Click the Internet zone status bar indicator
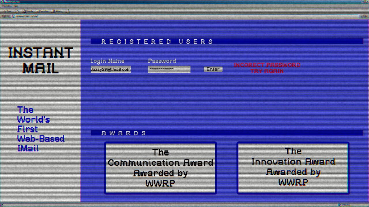Screen dimensions: 369x207 (x=344, y=205)
